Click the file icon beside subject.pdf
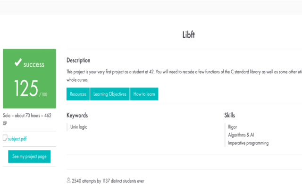The height and width of the screenshot is (188, 302). pos(5,138)
